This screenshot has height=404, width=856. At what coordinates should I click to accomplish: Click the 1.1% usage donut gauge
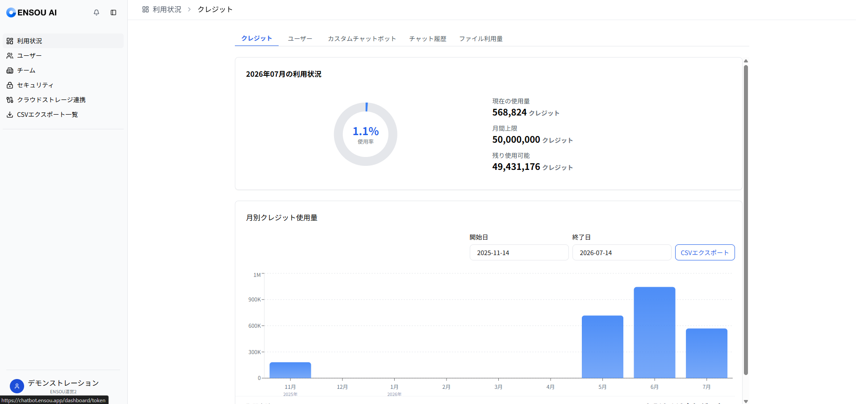click(x=366, y=134)
